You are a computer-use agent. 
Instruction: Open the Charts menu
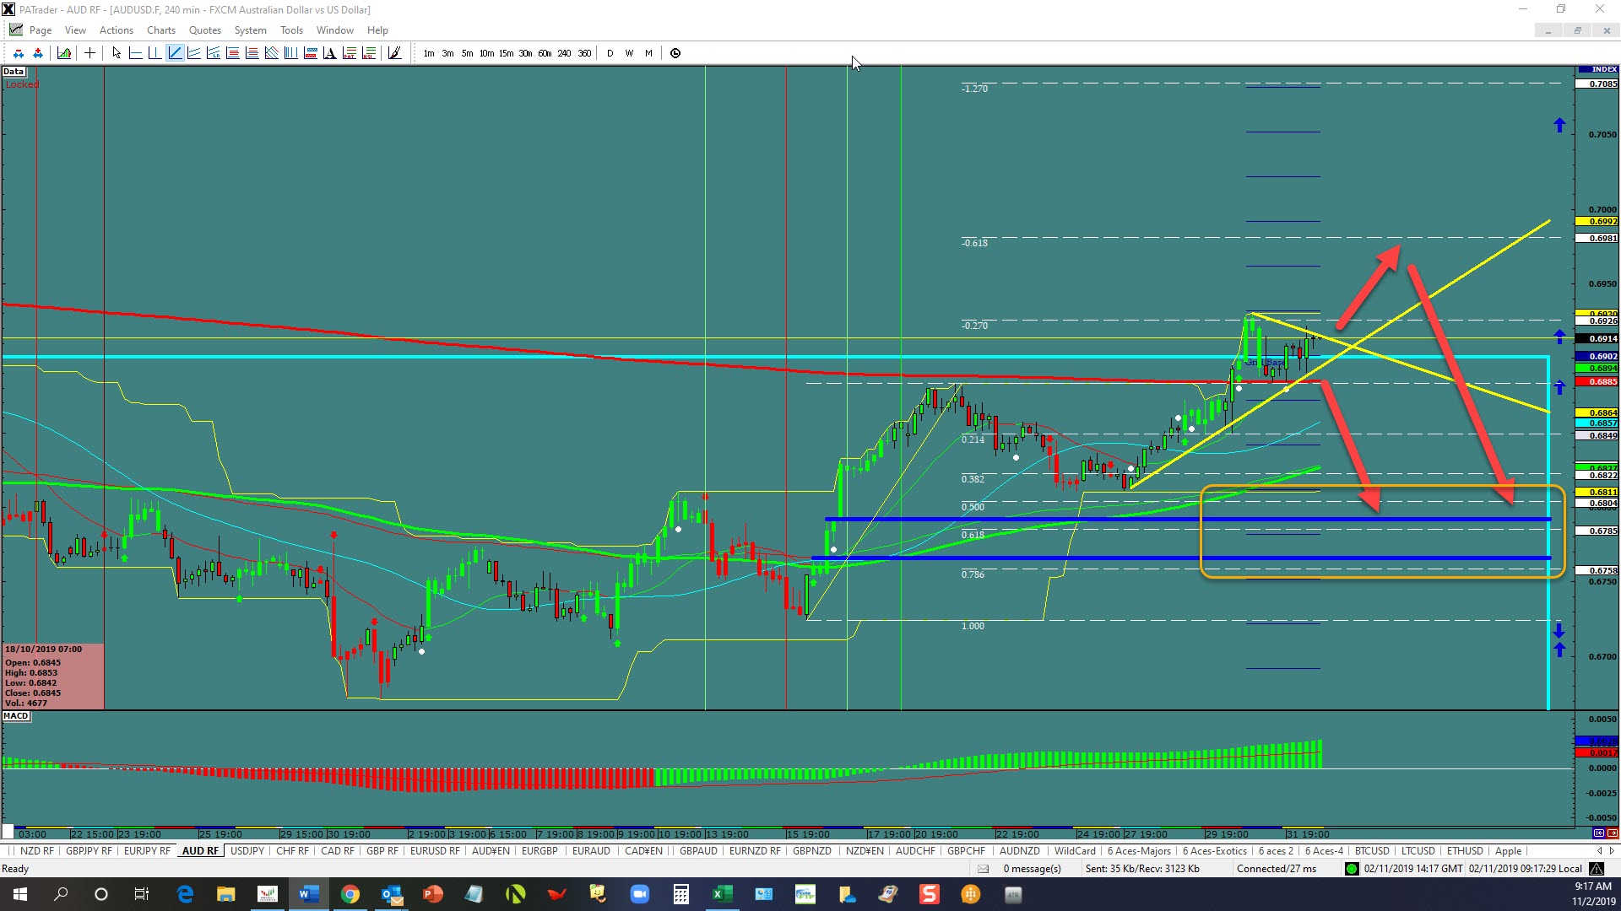tap(161, 30)
